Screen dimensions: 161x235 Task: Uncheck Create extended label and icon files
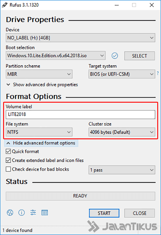(8, 160)
